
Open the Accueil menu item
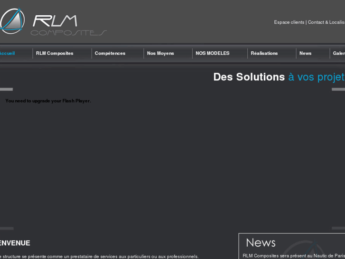pos(7,53)
